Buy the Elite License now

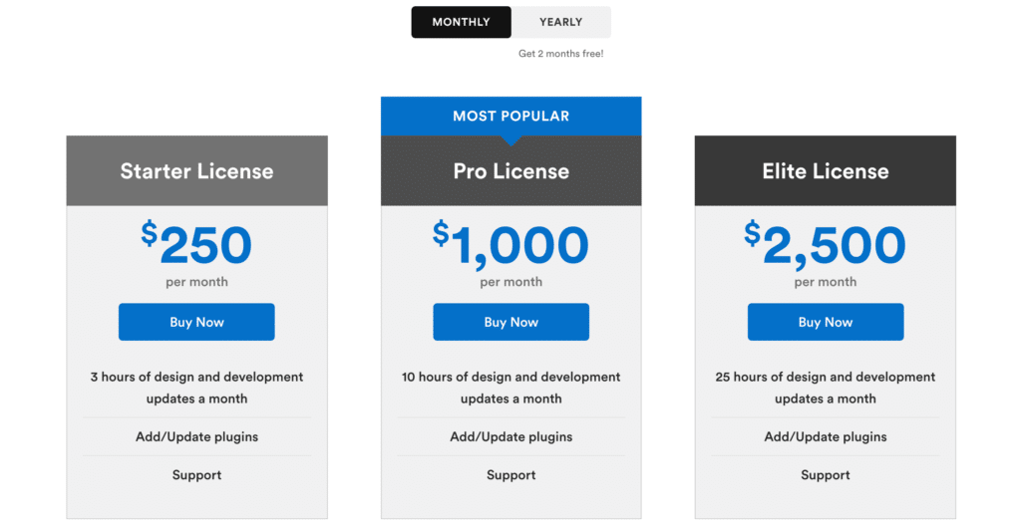coord(825,322)
